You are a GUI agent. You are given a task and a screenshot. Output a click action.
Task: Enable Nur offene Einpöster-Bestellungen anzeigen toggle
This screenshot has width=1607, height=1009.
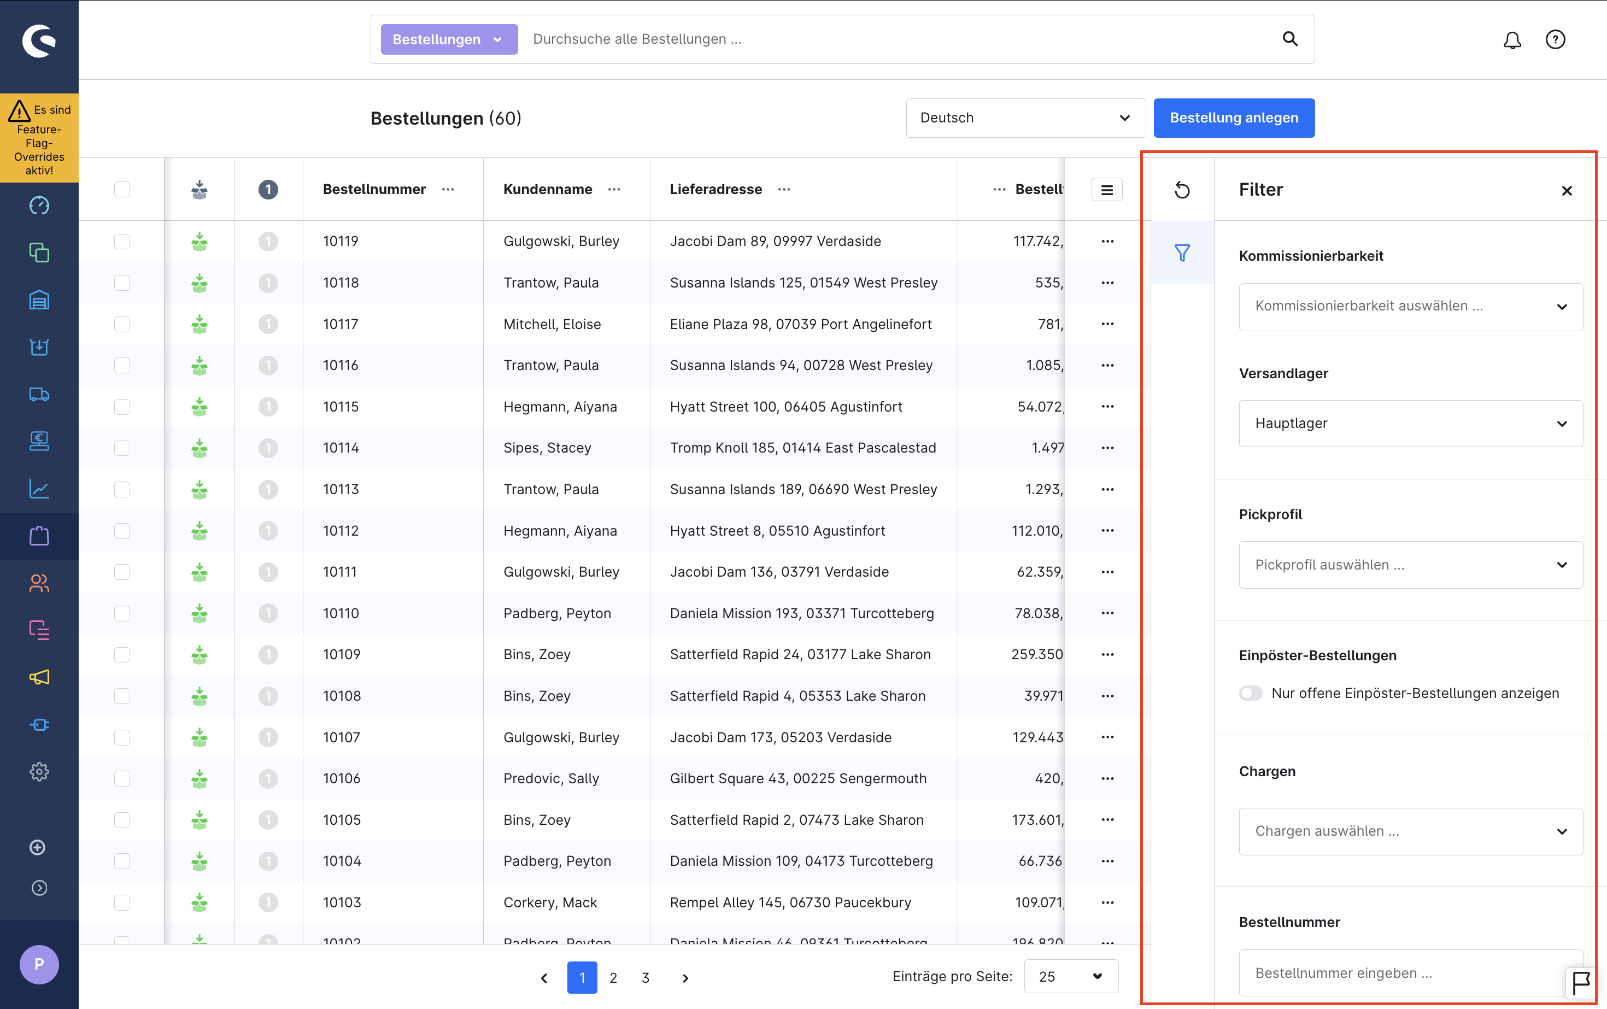(1251, 694)
